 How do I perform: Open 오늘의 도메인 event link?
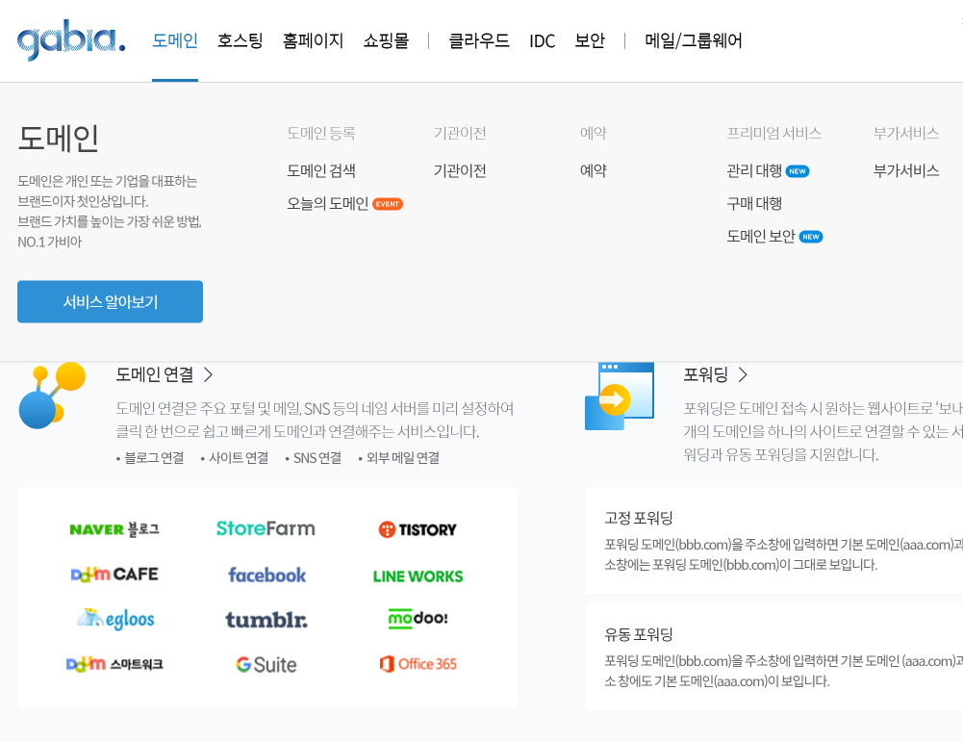pos(327,203)
